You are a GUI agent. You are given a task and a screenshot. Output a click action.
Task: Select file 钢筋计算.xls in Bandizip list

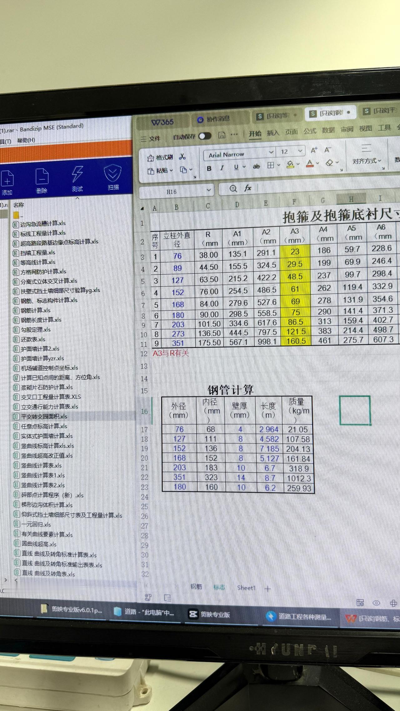pyautogui.click(x=35, y=310)
